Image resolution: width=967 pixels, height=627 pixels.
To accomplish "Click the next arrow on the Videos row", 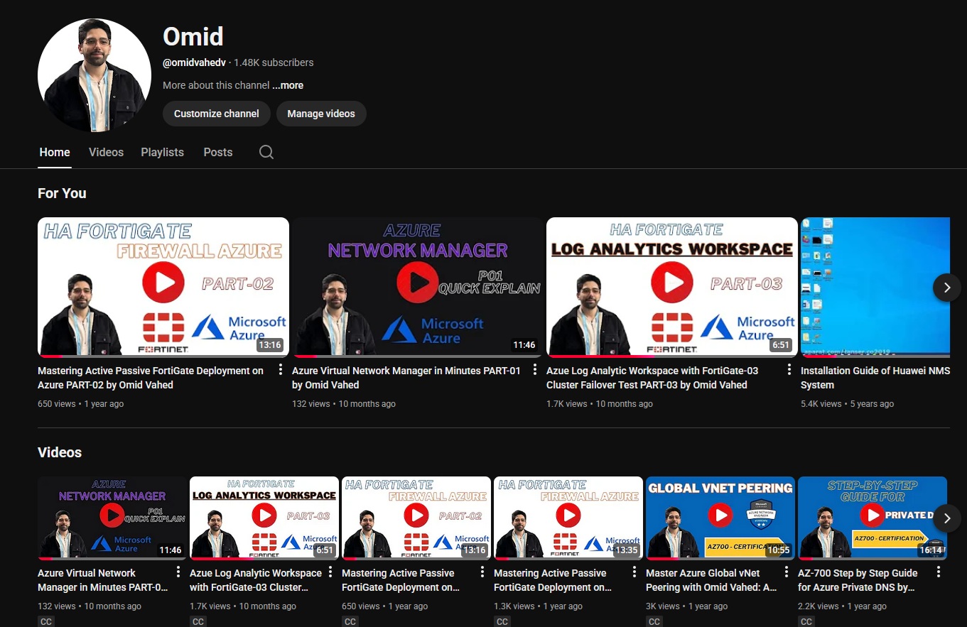I will tap(946, 518).
